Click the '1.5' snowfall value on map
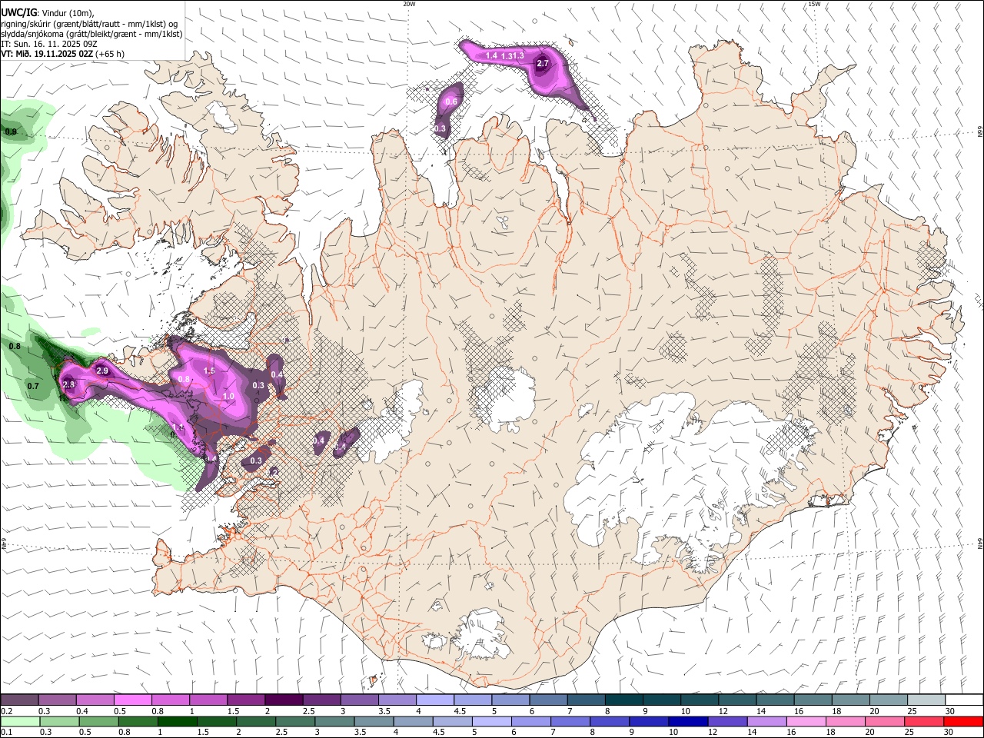The width and height of the screenshot is (984, 738). click(209, 371)
